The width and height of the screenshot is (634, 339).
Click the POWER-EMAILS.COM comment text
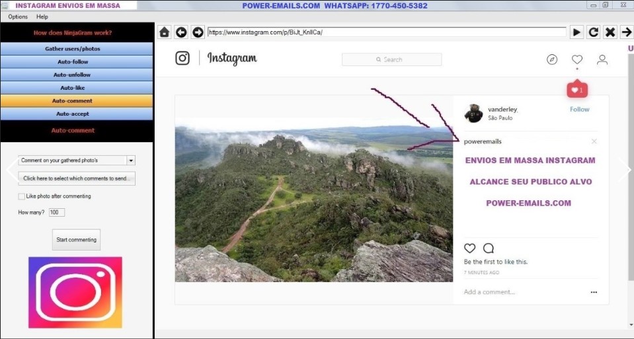(528, 204)
